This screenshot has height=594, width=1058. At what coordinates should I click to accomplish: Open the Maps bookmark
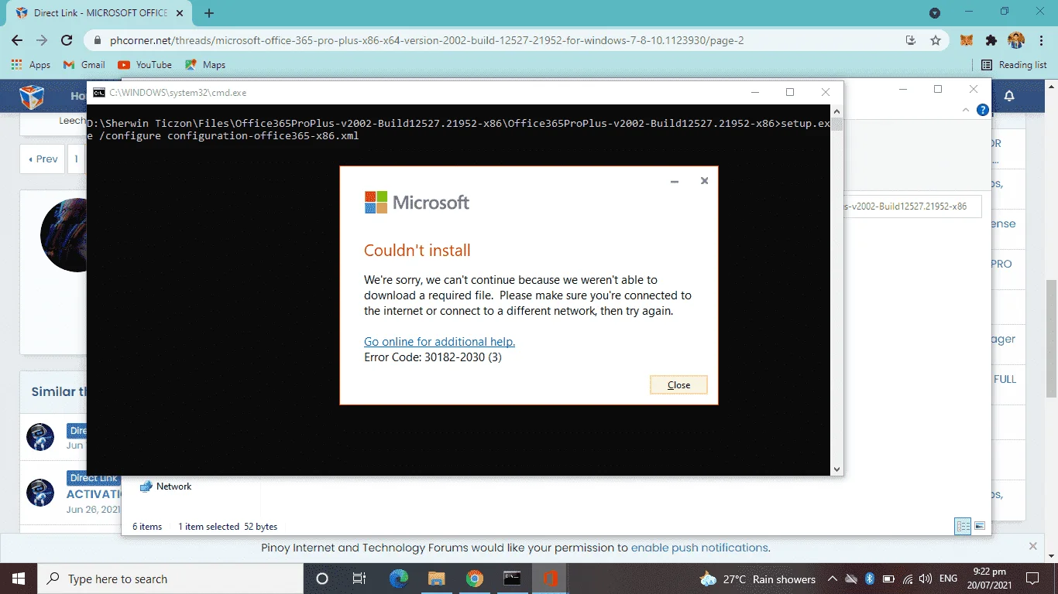pyautogui.click(x=205, y=65)
